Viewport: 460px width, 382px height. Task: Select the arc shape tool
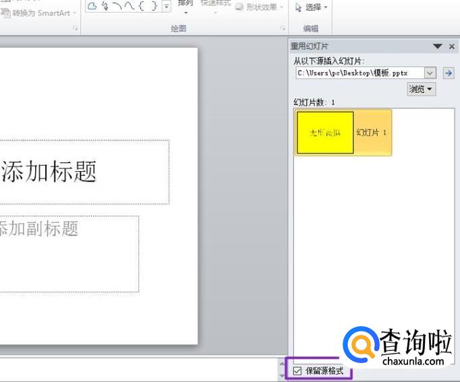(117, 6)
